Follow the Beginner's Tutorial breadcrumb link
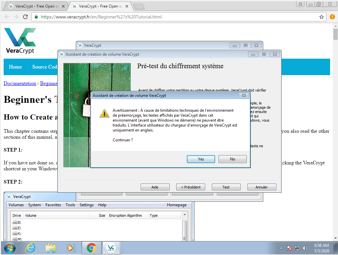 click(49, 83)
